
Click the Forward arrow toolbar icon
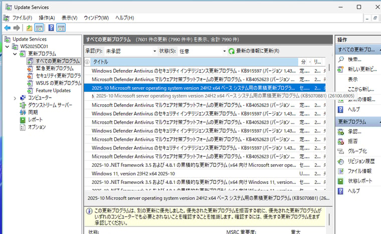17,28
